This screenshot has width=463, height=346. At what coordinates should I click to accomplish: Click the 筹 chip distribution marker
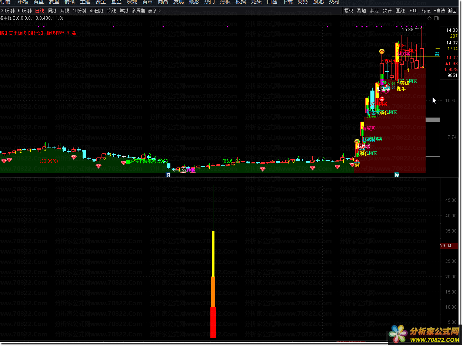[437, 54]
